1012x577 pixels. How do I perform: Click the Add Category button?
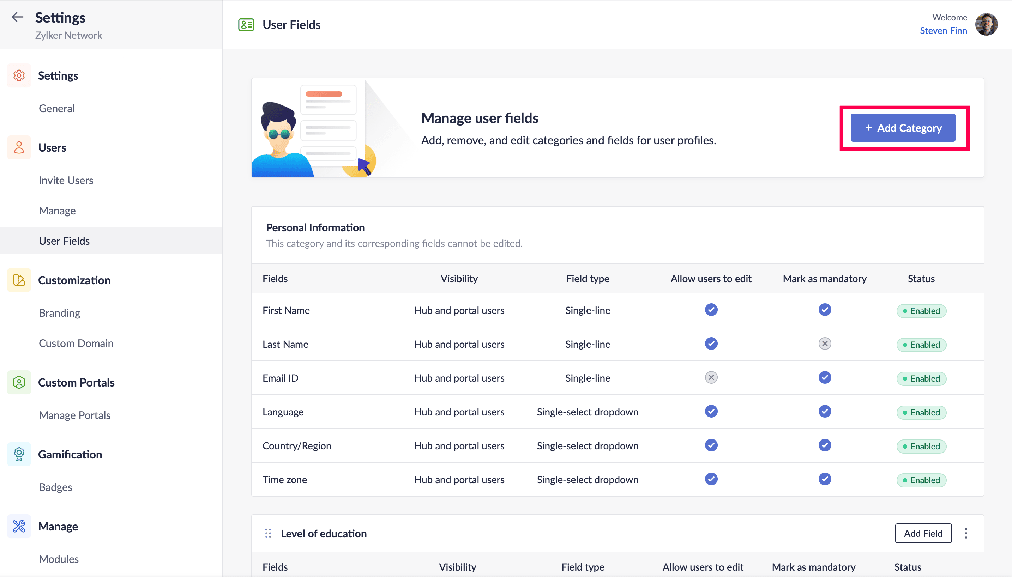(903, 128)
